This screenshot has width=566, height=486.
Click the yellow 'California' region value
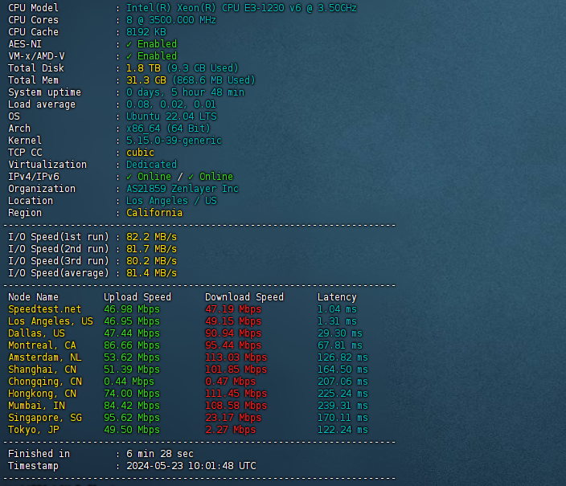154,213
